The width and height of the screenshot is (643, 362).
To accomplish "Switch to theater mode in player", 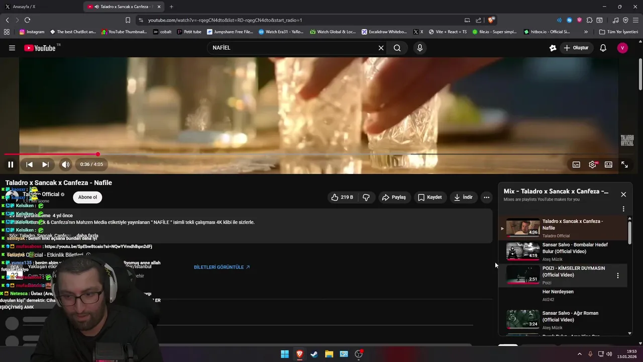I will [608, 164].
